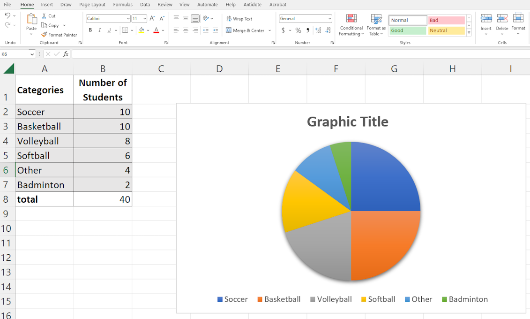
Task: Open the General number format dropdown
Action: point(329,19)
